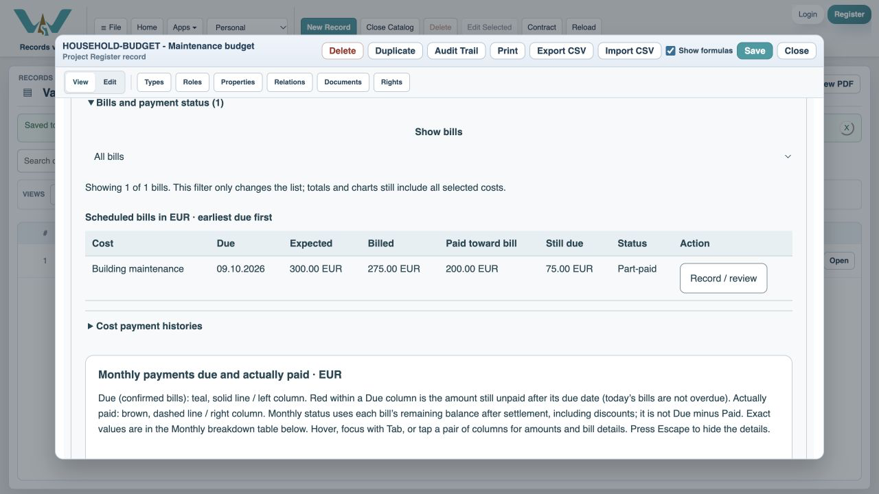Open the File menu
Image resolution: width=879 pixels, height=494 pixels.
coord(111,27)
